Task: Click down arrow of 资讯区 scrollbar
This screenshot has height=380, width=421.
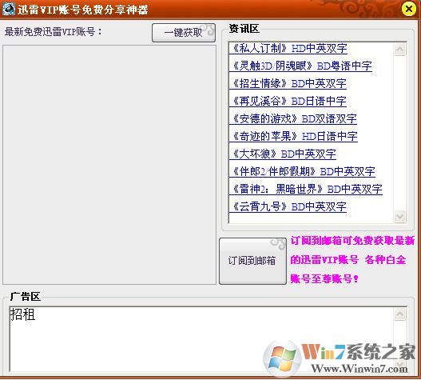Action: click(x=399, y=216)
